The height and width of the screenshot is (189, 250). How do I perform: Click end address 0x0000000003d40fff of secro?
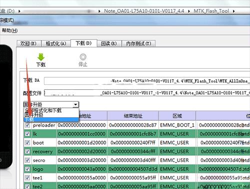click(133, 160)
